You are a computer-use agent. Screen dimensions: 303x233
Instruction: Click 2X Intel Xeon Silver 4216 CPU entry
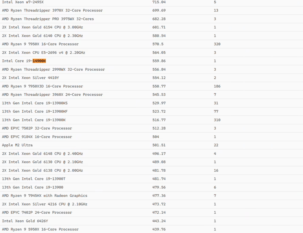point(45,204)
